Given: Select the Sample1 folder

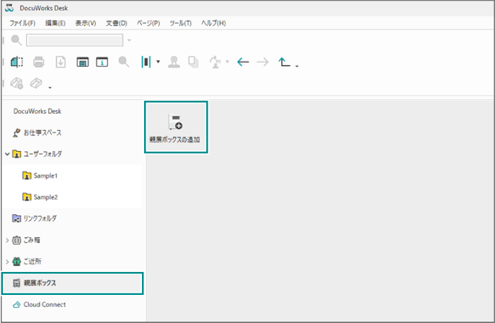Looking at the screenshot, I should [45, 175].
